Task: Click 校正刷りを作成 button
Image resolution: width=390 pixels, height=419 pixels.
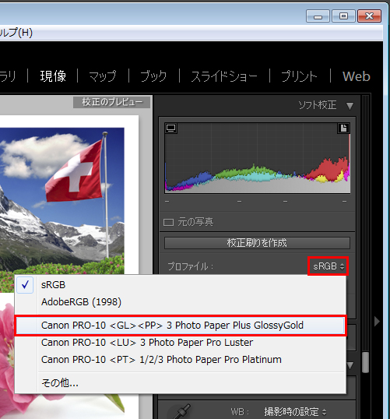Action: click(257, 243)
